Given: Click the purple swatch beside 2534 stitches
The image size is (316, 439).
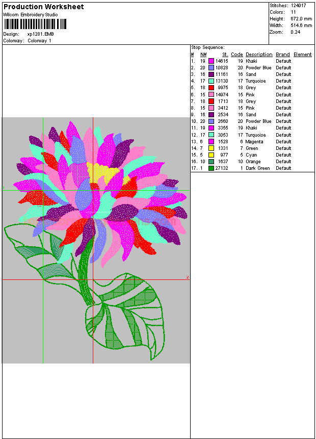Looking at the screenshot, I should 212,115.
